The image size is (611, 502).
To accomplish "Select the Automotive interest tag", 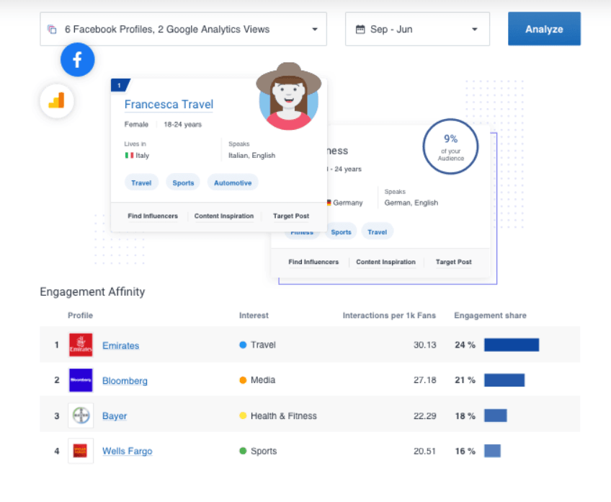I will point(233,182).
